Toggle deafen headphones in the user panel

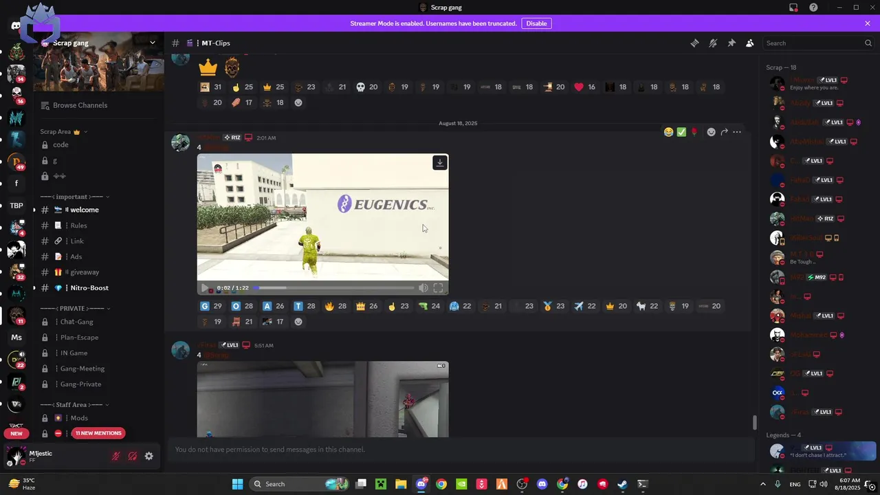click(x=132, y=456)
